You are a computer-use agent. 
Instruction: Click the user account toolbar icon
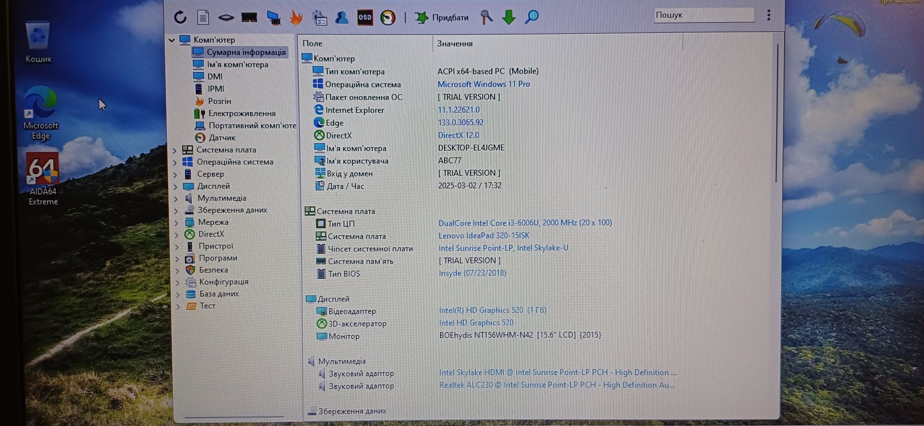(x=342, y=18)
